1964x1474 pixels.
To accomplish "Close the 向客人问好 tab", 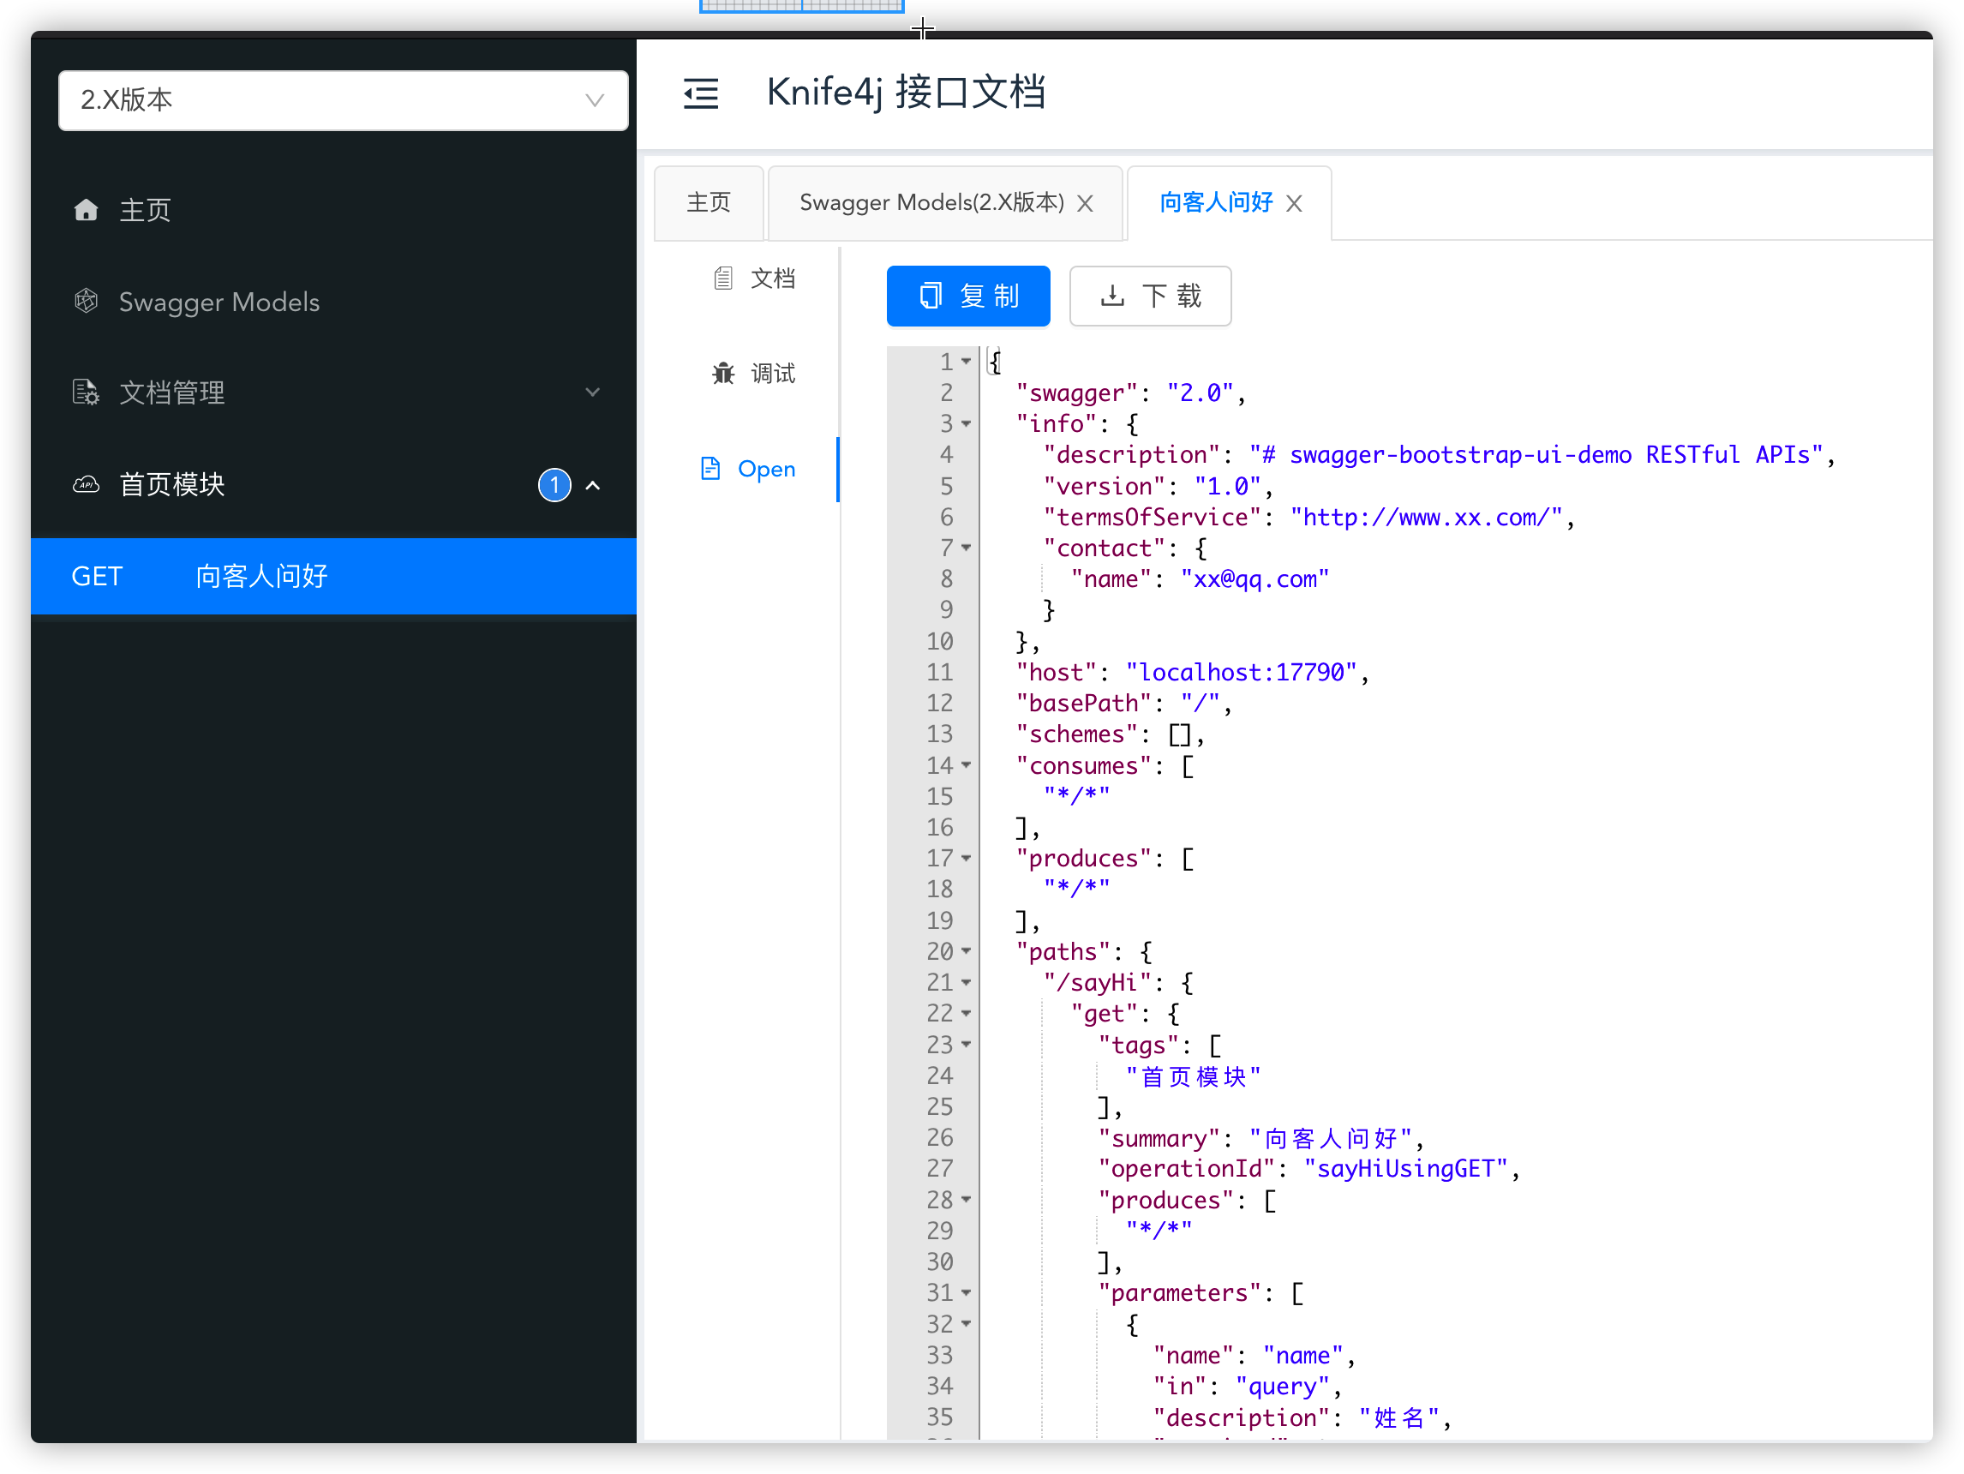I will click(x=1294, y=202).
